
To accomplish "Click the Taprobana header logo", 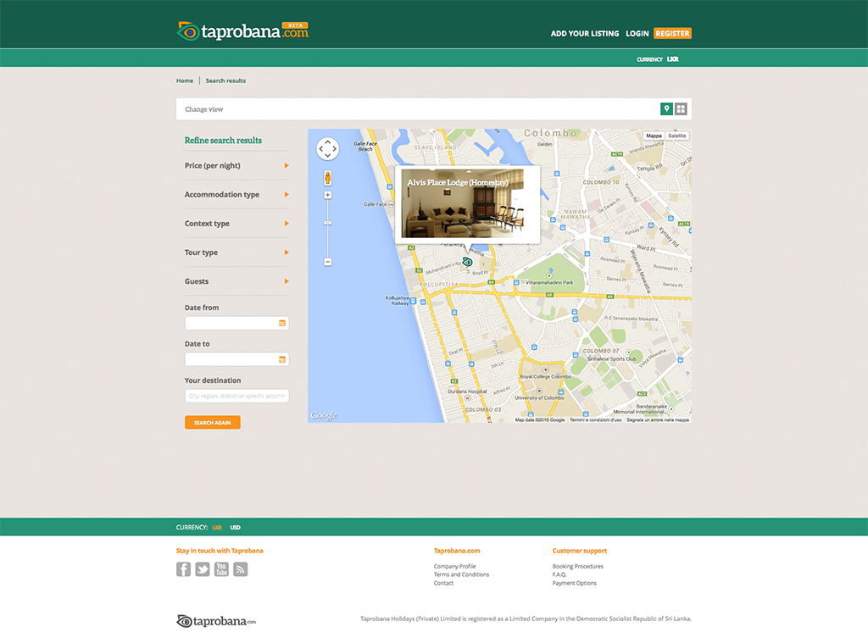I will click(x=242, y=31).
